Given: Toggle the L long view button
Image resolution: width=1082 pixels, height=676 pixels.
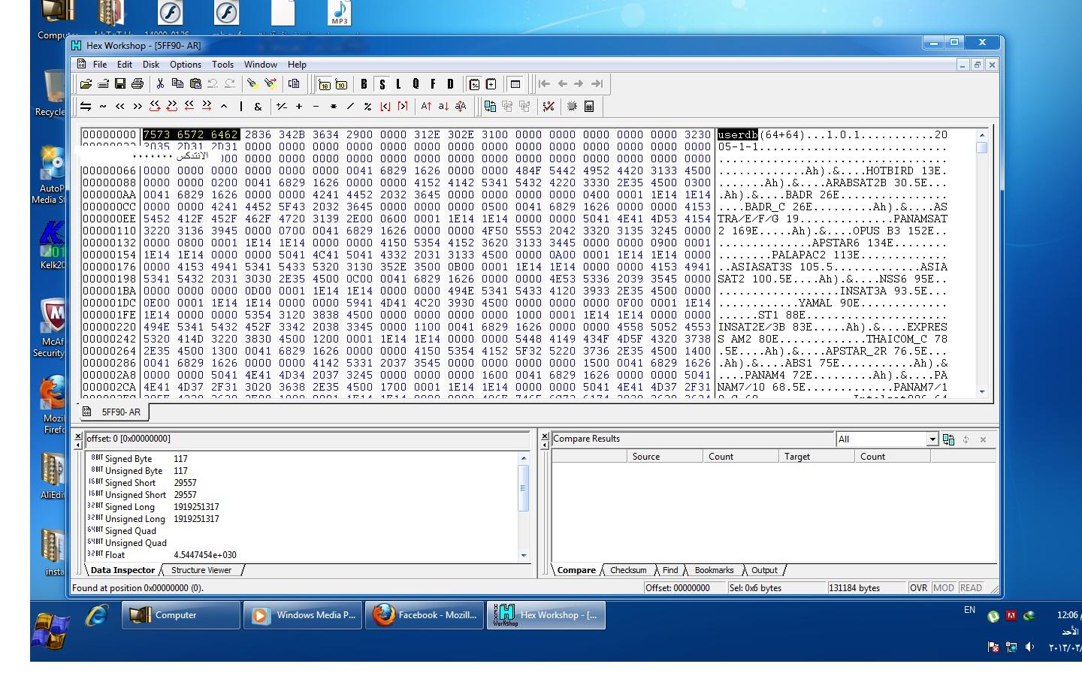Looking at the screenshot, I should [398, 84].
